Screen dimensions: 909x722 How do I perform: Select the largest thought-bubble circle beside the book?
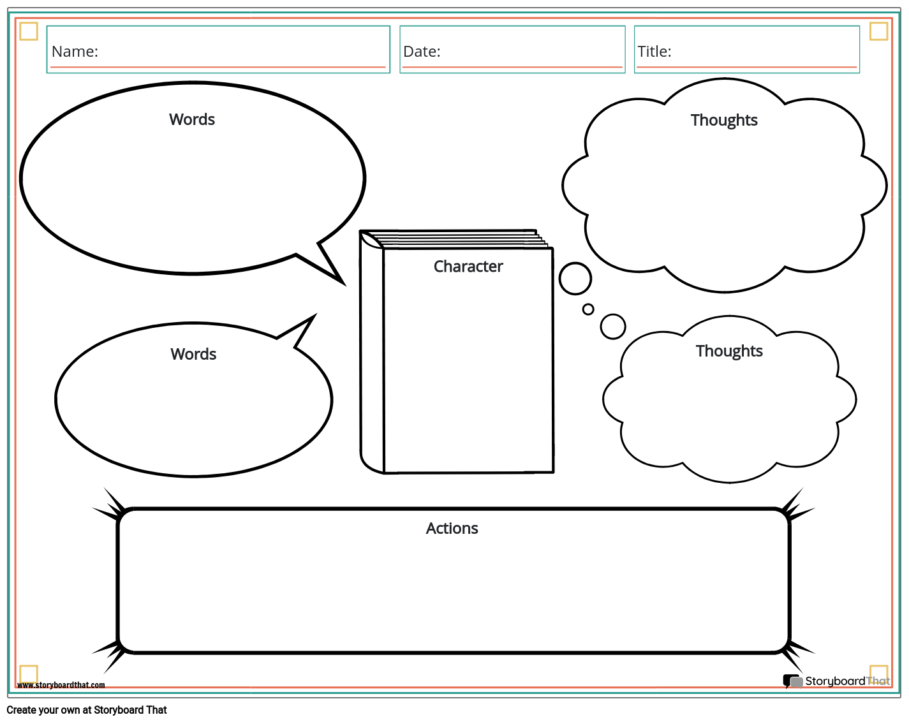click(575, 279)
